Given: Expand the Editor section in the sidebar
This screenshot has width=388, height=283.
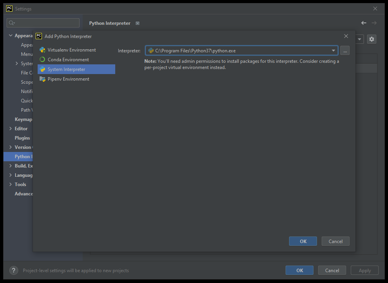Looking at the screenshot, I should pyautogui.click(x=10, y=128).
